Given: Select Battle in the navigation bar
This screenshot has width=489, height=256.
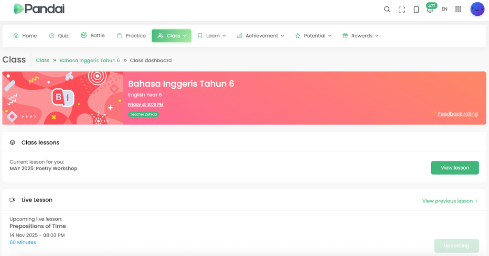Looking at the screenshot, I should click(93, 36).
